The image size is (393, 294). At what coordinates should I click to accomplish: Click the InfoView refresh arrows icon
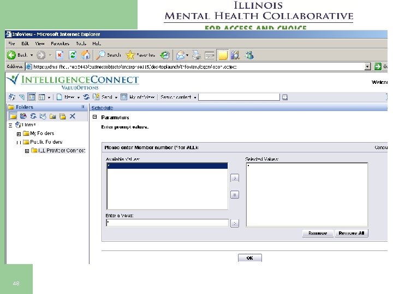click(x=86, y=97)
